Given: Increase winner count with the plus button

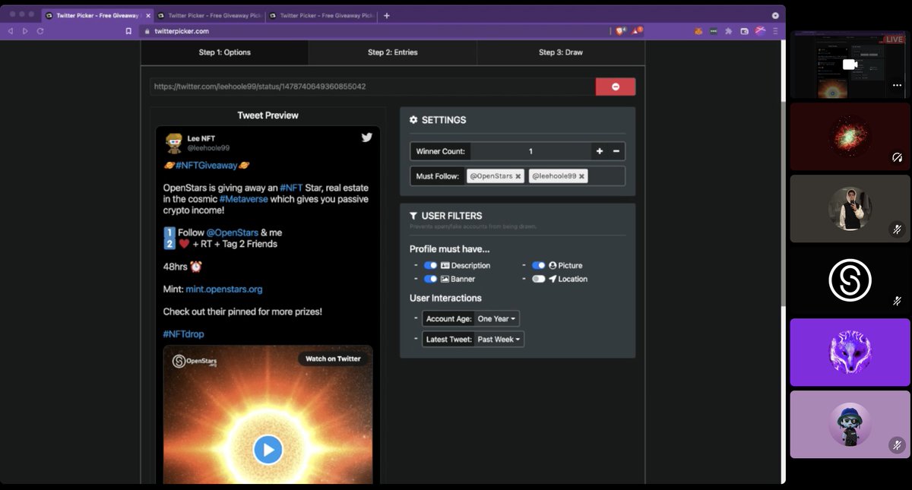Looking at the screenshot, I should click(600, 151).
